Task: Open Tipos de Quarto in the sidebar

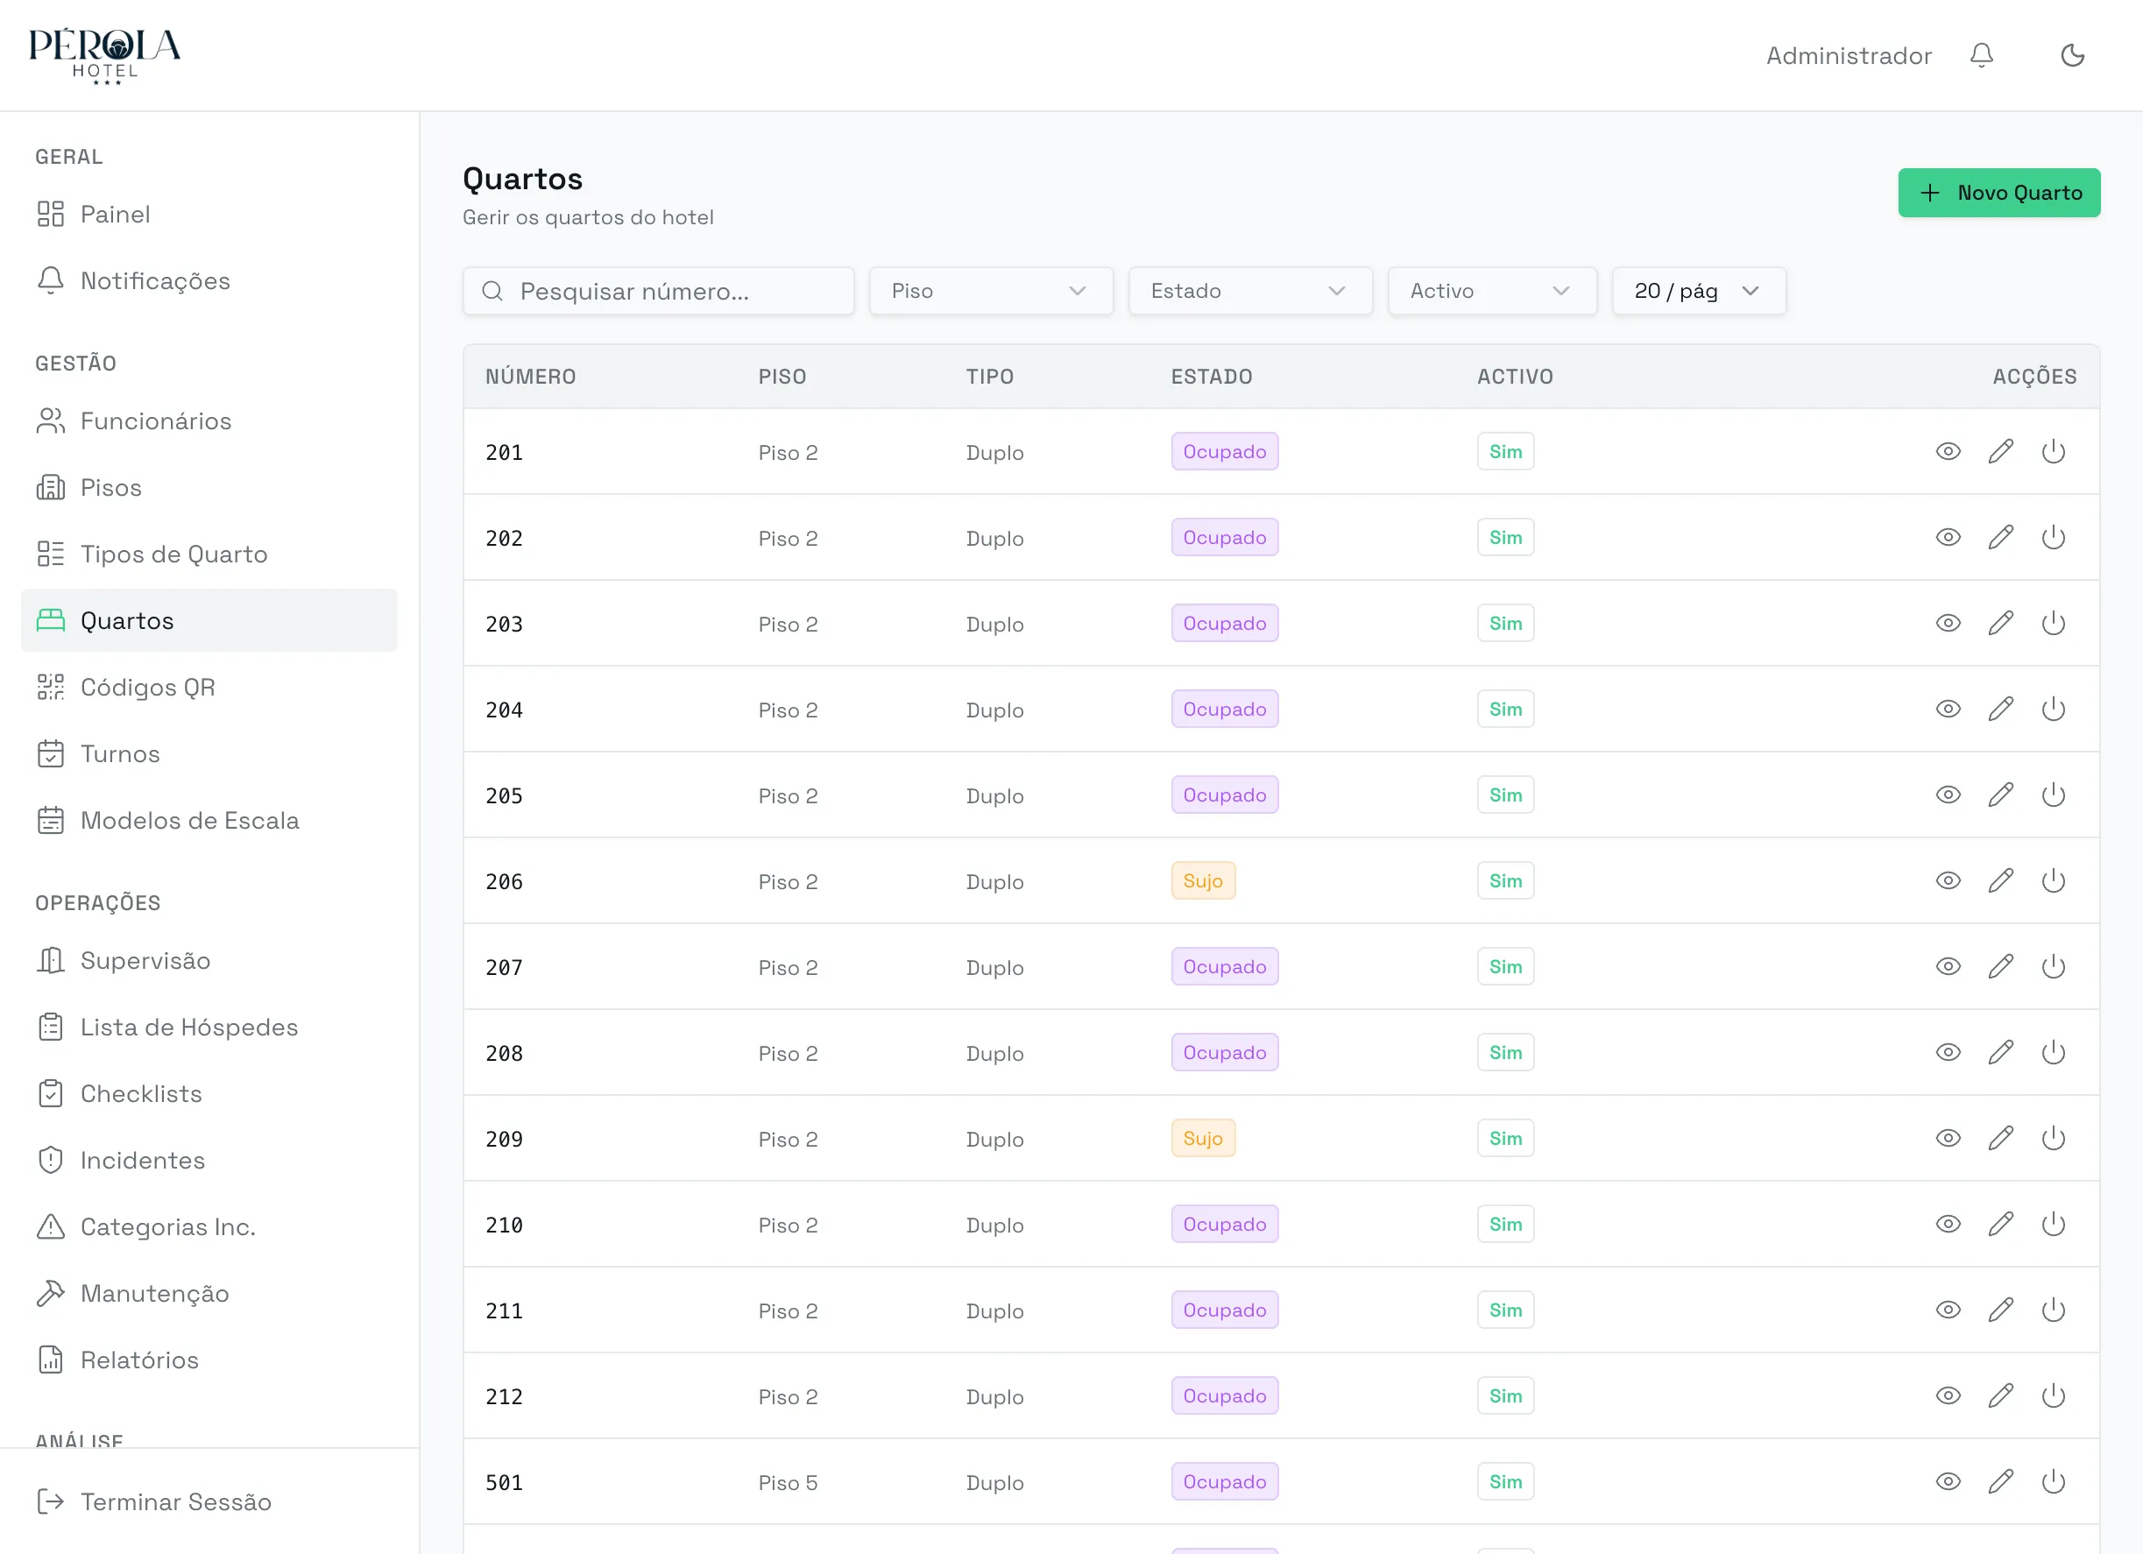Action: [209, 554]
